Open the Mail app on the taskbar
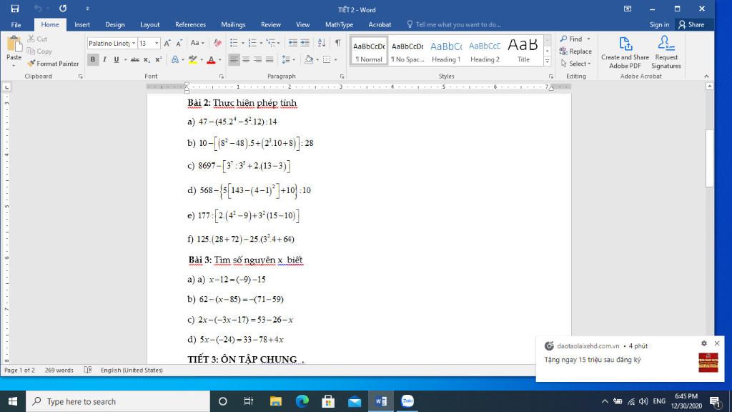 pos(355,401)
